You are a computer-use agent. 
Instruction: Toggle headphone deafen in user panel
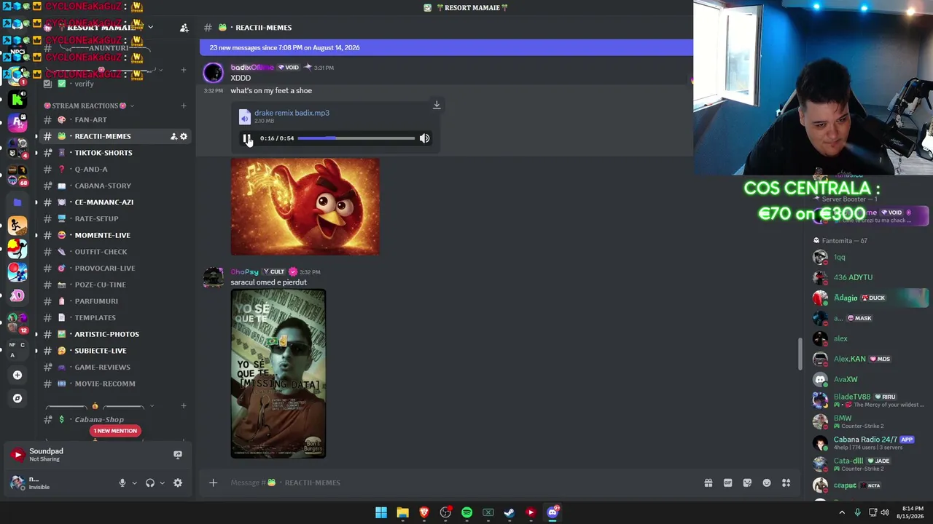(150, 483)
